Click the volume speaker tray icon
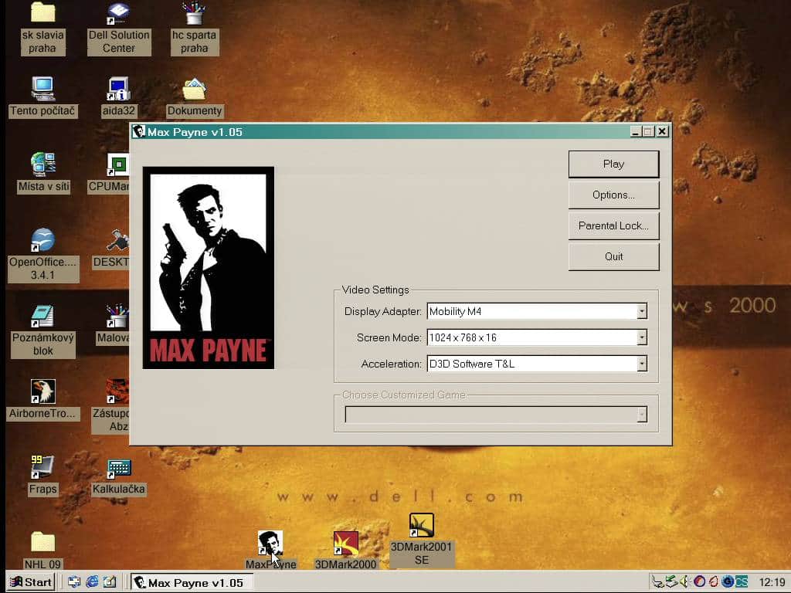791x593 pixels. pos(684,582)
